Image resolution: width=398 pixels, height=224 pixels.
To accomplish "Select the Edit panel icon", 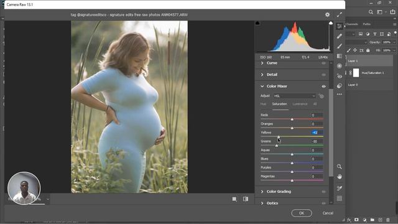I will (340, 26).
